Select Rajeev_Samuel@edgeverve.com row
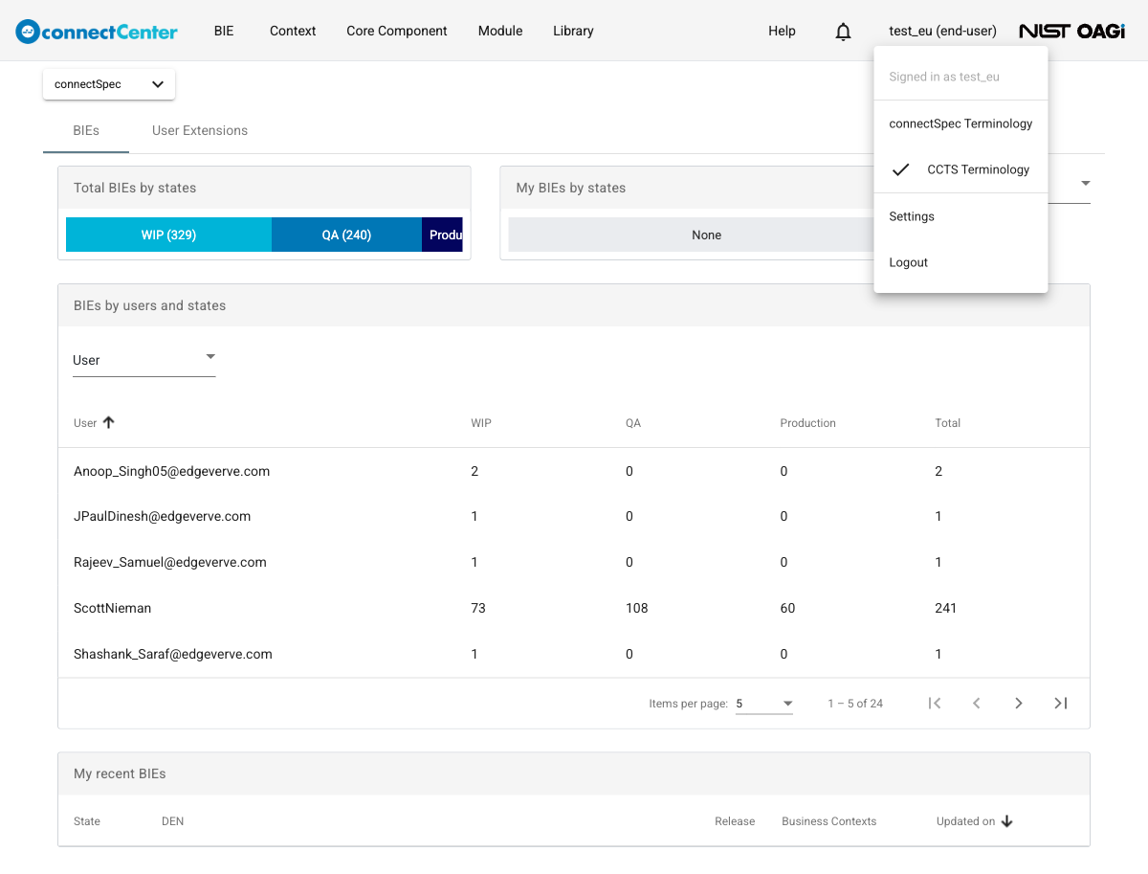The width and height of the screenshot is (1148, 874). [574, 562]
